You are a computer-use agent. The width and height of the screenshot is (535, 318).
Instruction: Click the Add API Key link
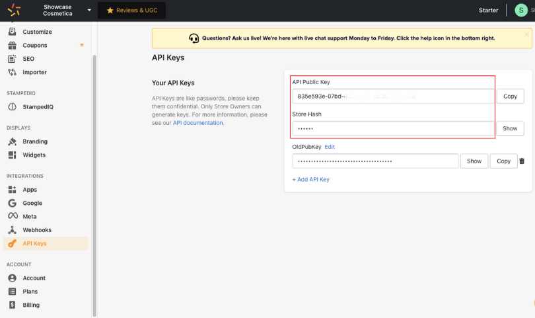310,179
